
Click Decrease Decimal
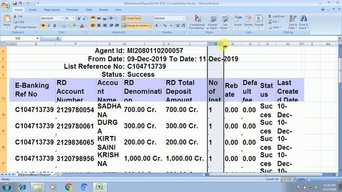click(183, 26)
